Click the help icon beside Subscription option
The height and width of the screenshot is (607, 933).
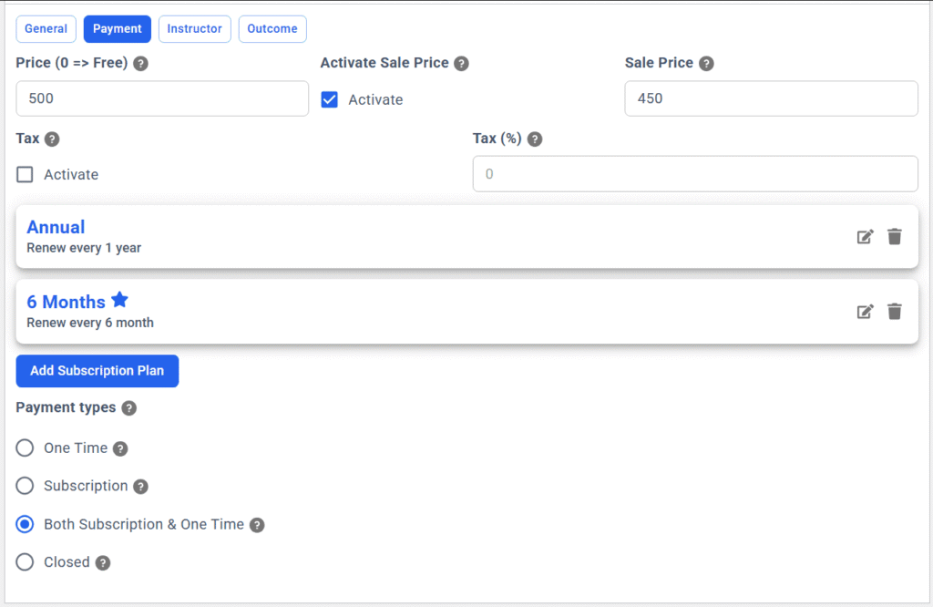[140, 487]
